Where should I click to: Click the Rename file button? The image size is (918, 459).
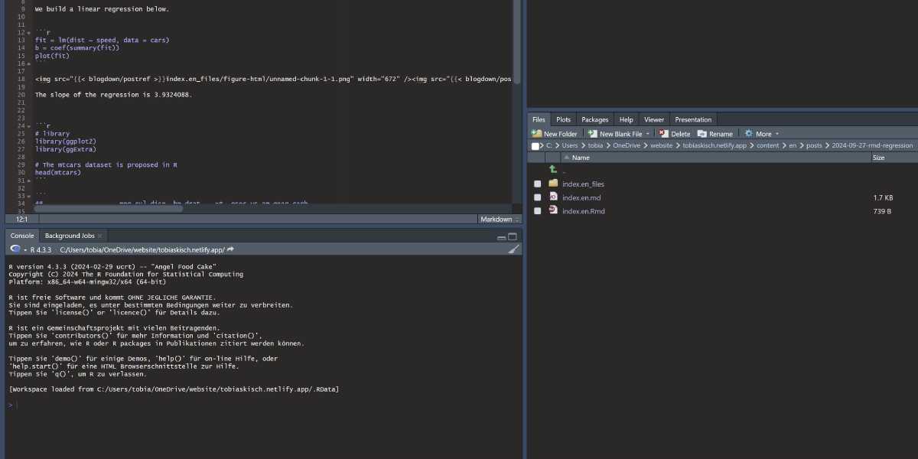[715, 134]
